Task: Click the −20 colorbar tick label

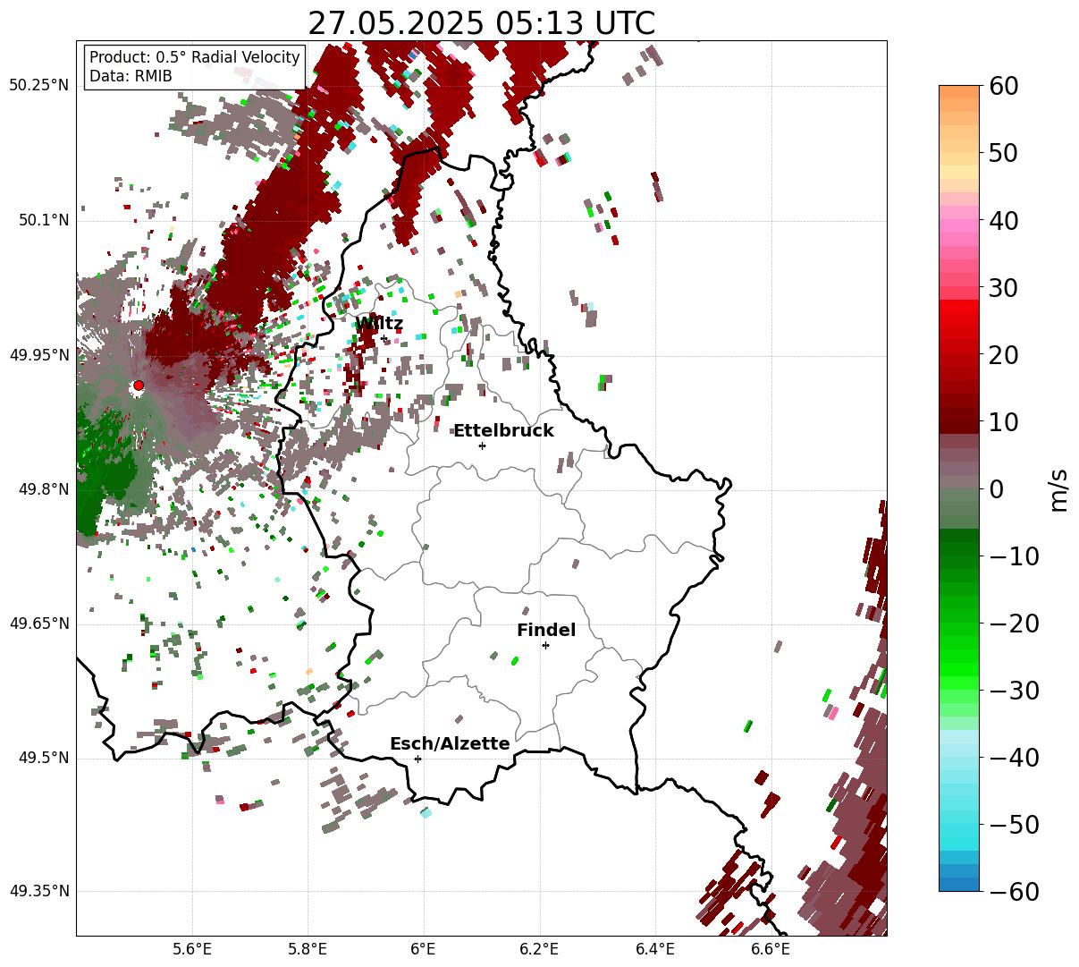Action: point(1014,623)
